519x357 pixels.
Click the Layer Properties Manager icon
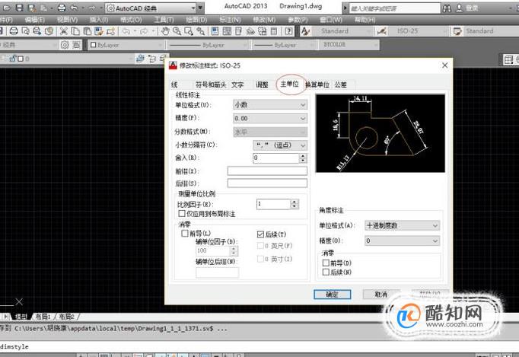[x=140, y=59]
